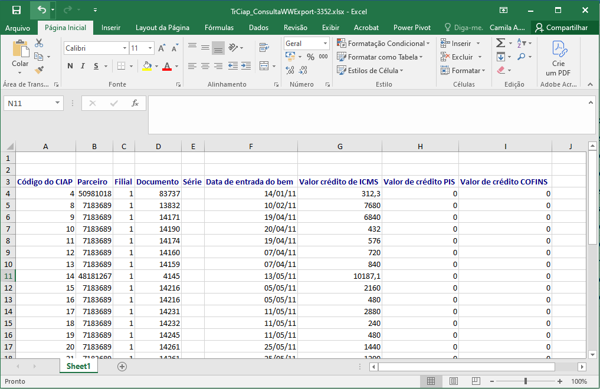This screenshot has width=600, height=389.
Task: Toggle underline (S) formatting
Action: point(96,66)
